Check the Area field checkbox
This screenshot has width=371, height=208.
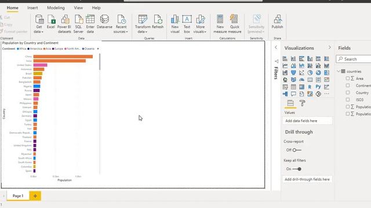pos(348,79)
